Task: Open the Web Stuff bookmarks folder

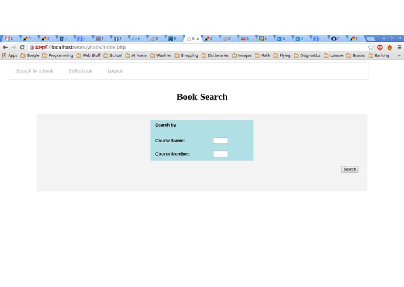Action: (88, 55)
